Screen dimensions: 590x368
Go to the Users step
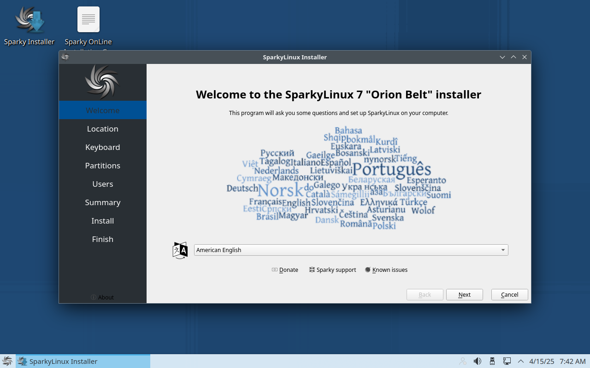click(x=103, y=184)
